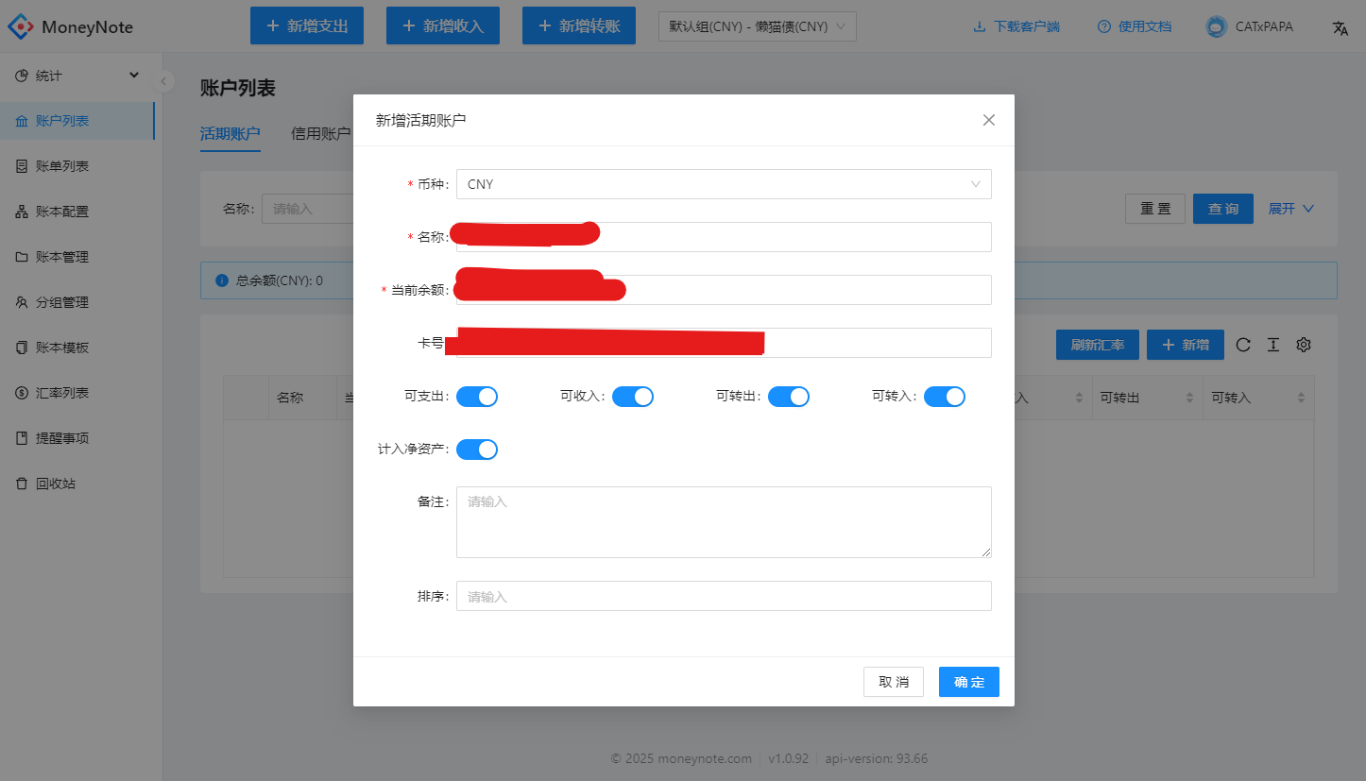Open the 币种 CNY dropdown

(724, 184)
